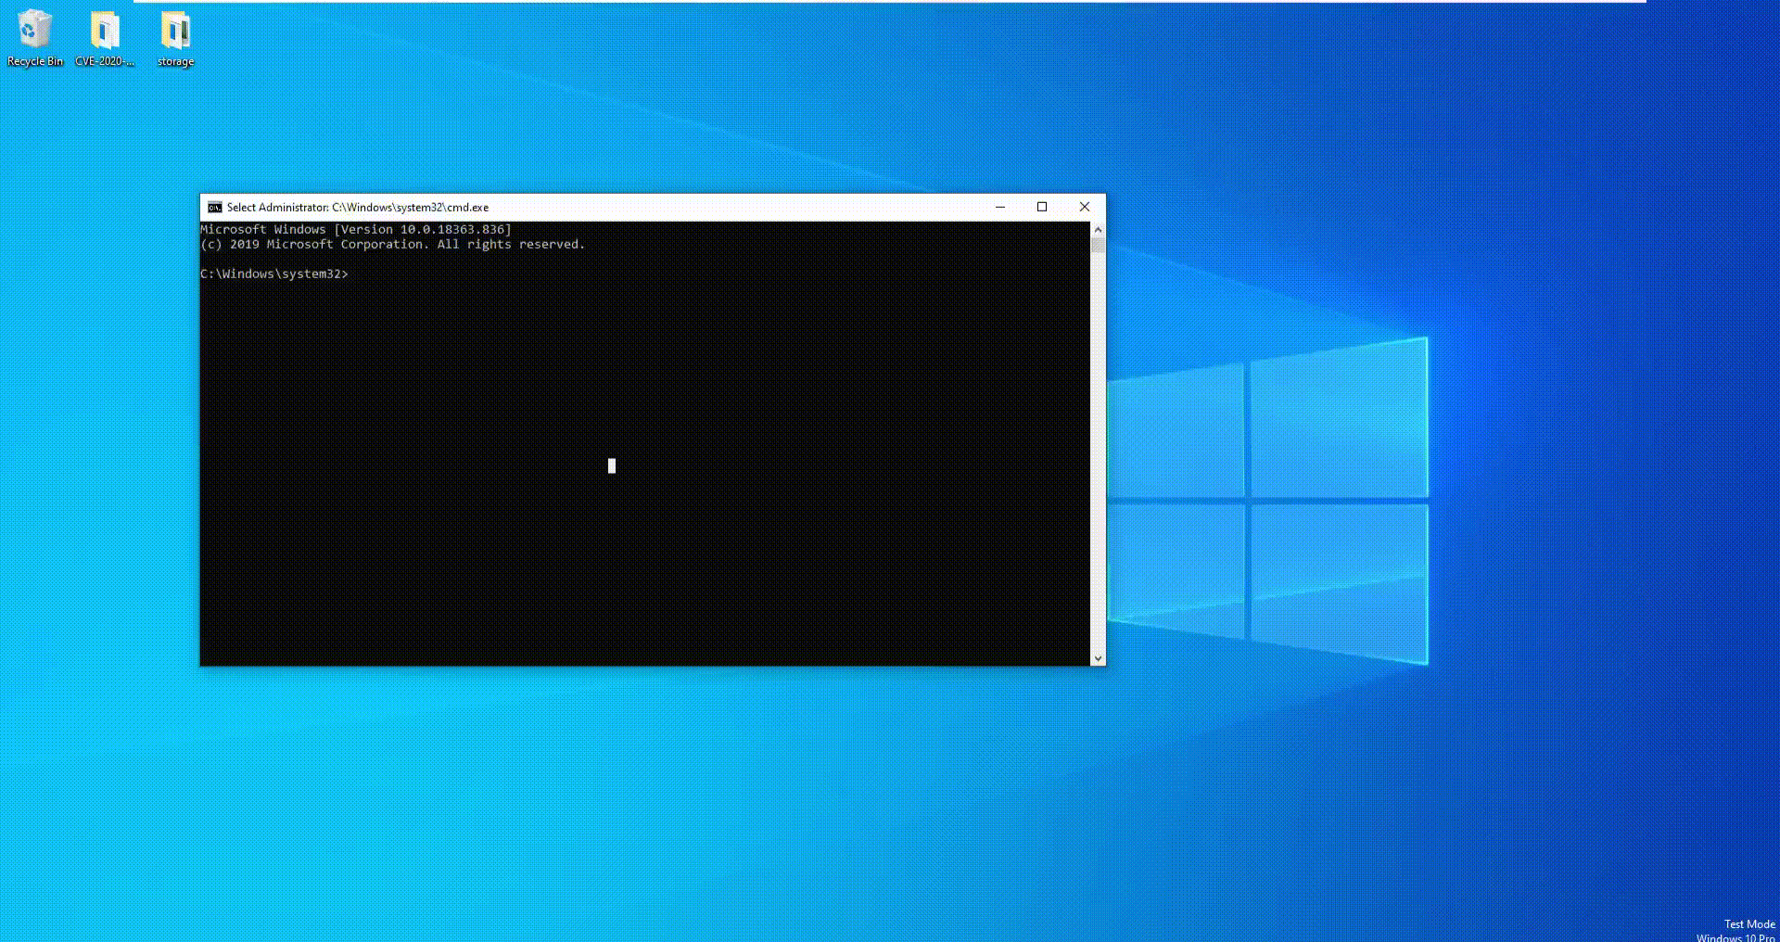Click the console scrollbar down arrow
The height and width of the screenshot is (942, 1780).
(1098, 658)
